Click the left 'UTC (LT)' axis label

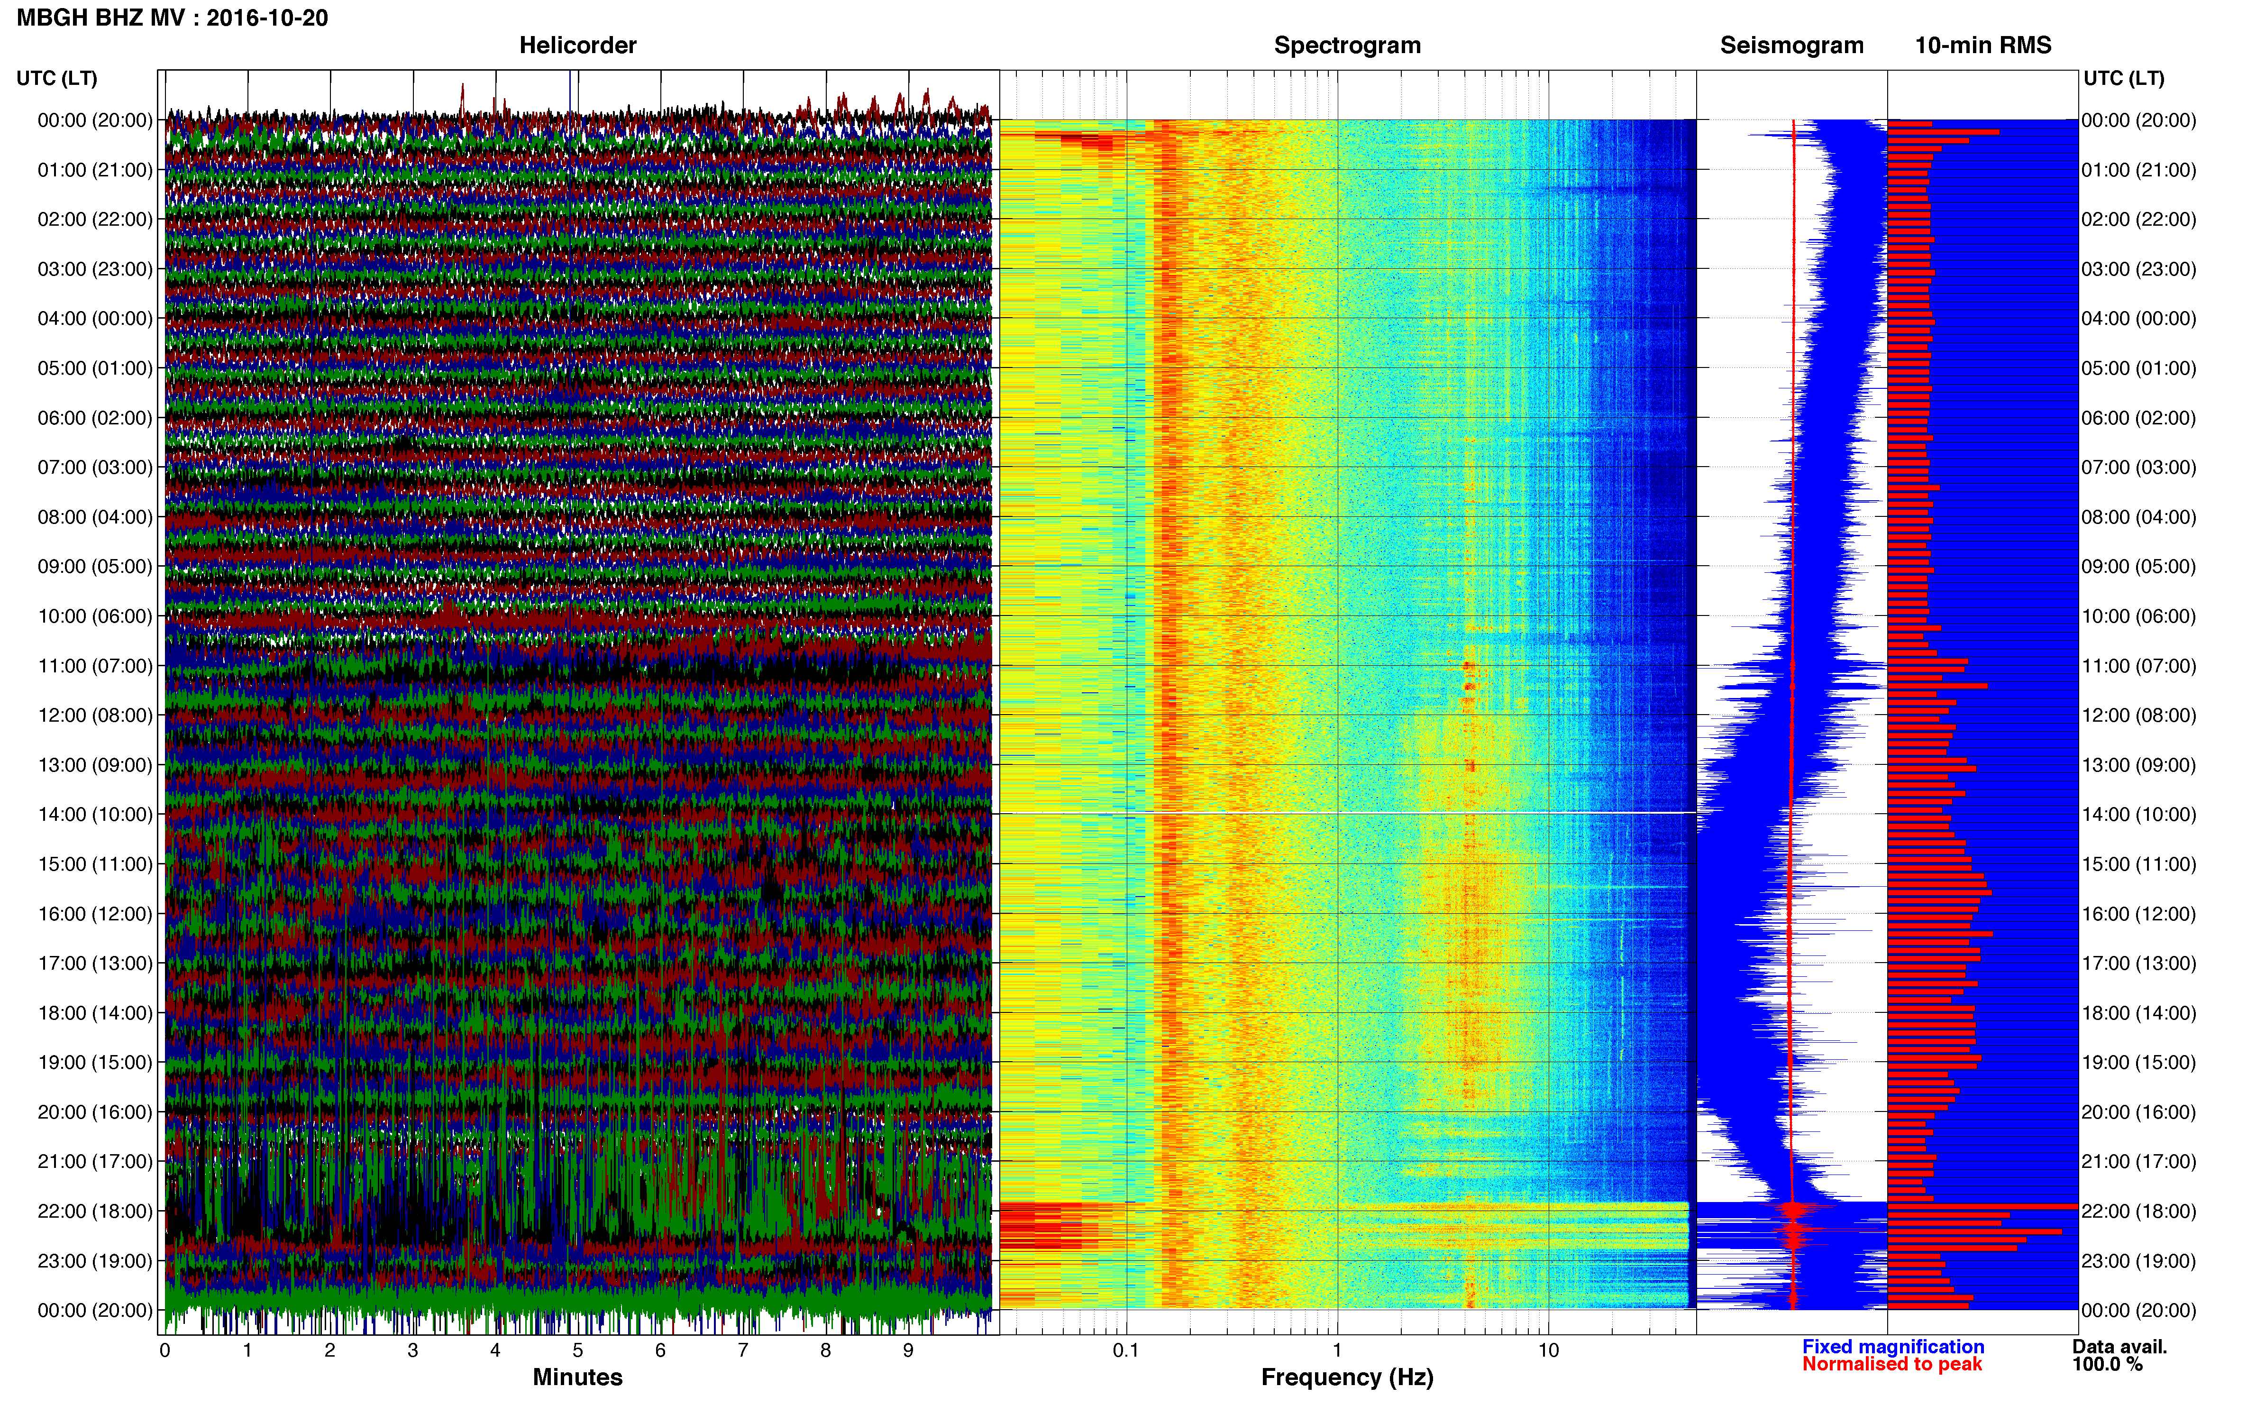[57, 78]
